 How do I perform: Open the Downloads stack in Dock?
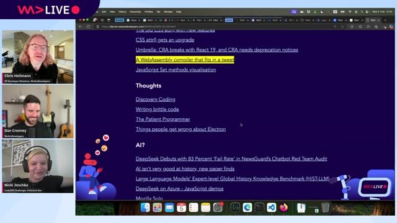[301, 208]
